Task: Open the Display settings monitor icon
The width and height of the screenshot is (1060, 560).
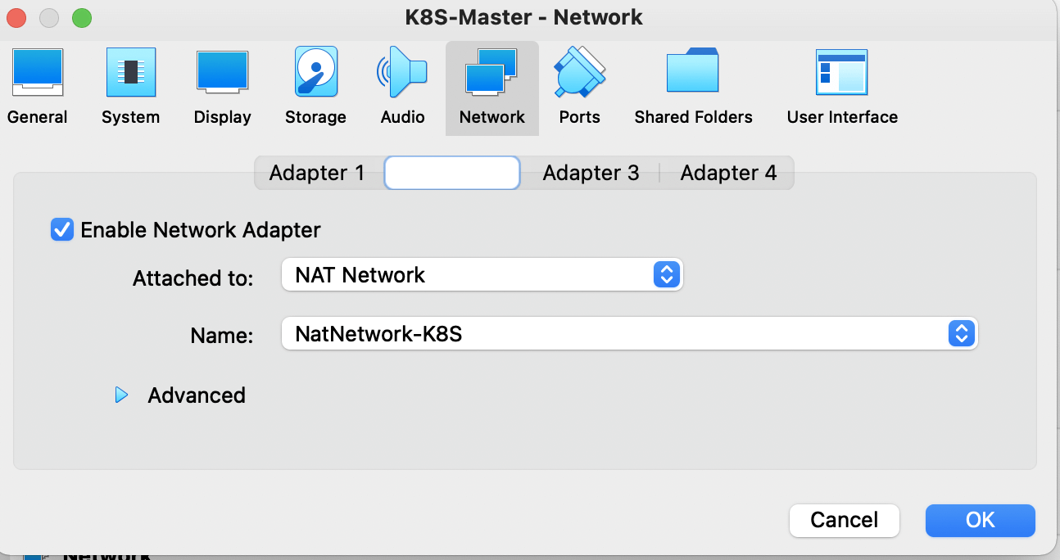Action: (x=222, y=73)
